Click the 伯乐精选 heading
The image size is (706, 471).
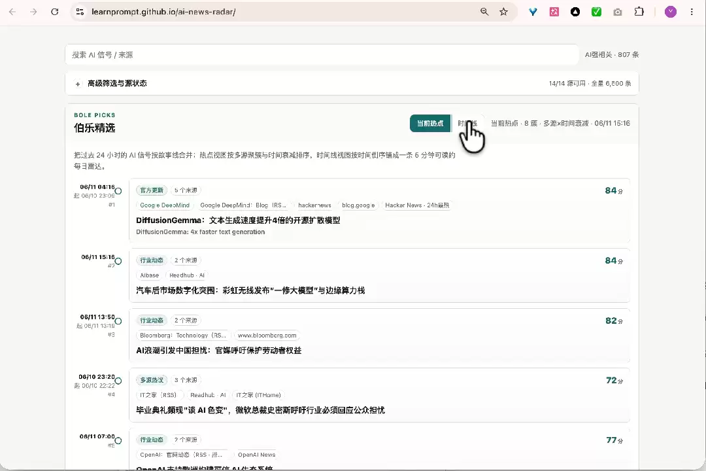[x=95, y=128]
